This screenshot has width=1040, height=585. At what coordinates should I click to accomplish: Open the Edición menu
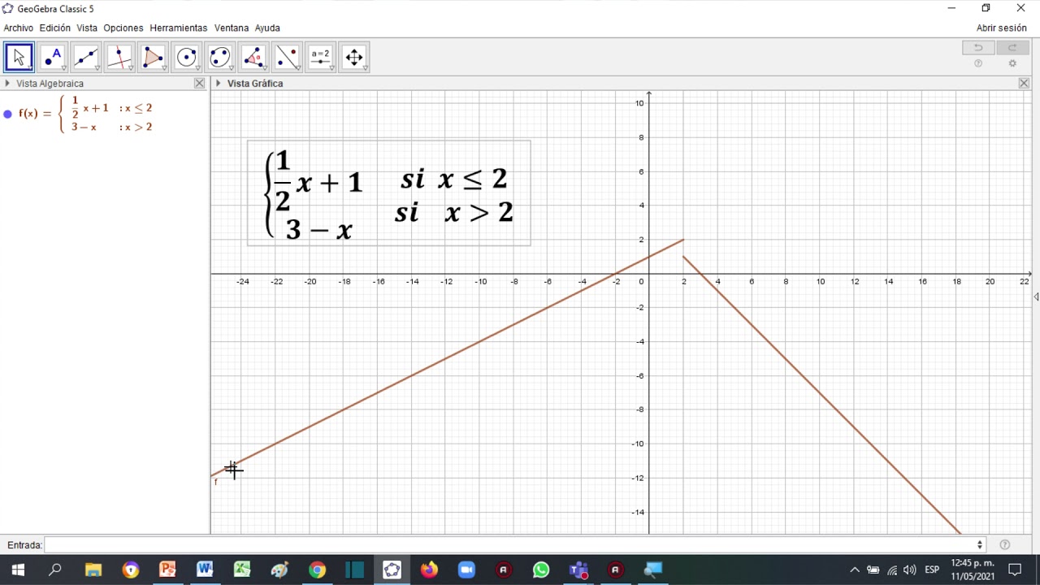point(55,28)
